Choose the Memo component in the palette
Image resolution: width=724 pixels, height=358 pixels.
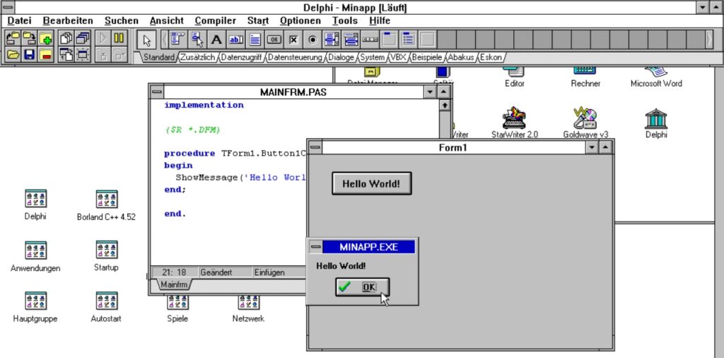pyautogui.click(x=255, y=39)
